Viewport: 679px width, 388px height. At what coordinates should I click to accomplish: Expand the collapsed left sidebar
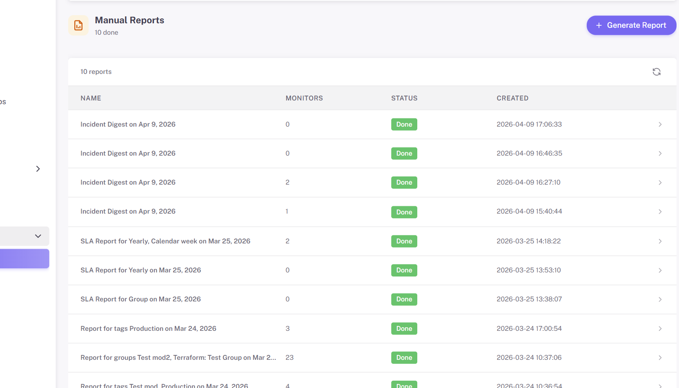pyautogui.click(x=38, y=169)
